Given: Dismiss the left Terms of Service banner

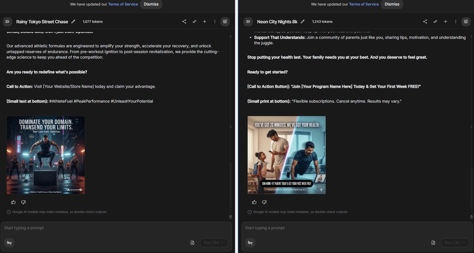Looking at the screenshot, I should (x=151, y=4).
